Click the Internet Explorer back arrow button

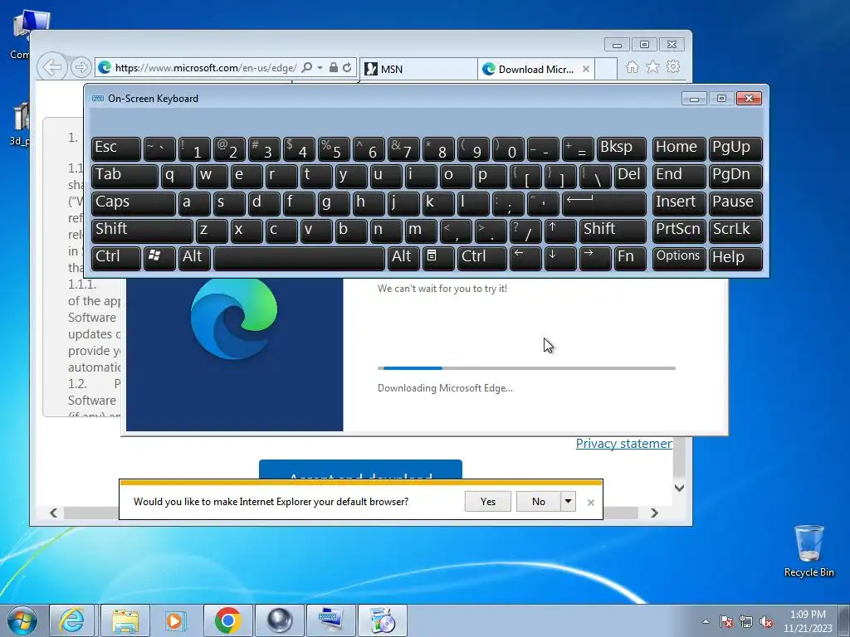52,67
